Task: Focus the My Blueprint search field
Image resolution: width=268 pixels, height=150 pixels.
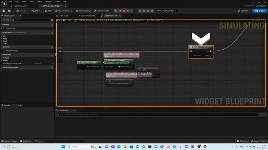Action: (x=31, y=20)
